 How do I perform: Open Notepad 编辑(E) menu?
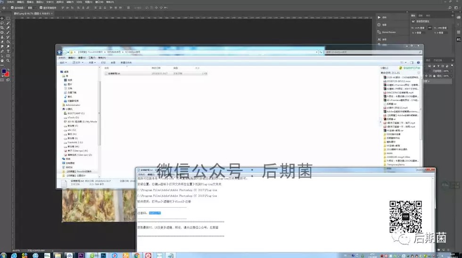point(151,174)
